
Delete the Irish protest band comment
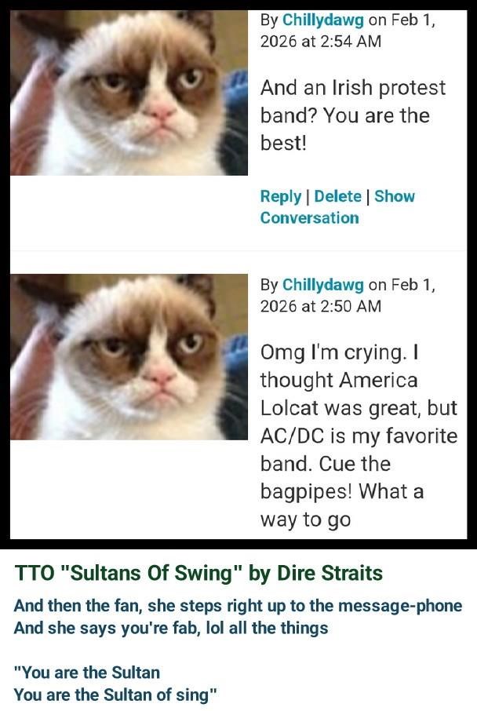[338, 196]
